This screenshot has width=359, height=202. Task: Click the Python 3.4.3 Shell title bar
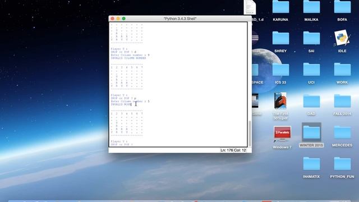point(180,19)
